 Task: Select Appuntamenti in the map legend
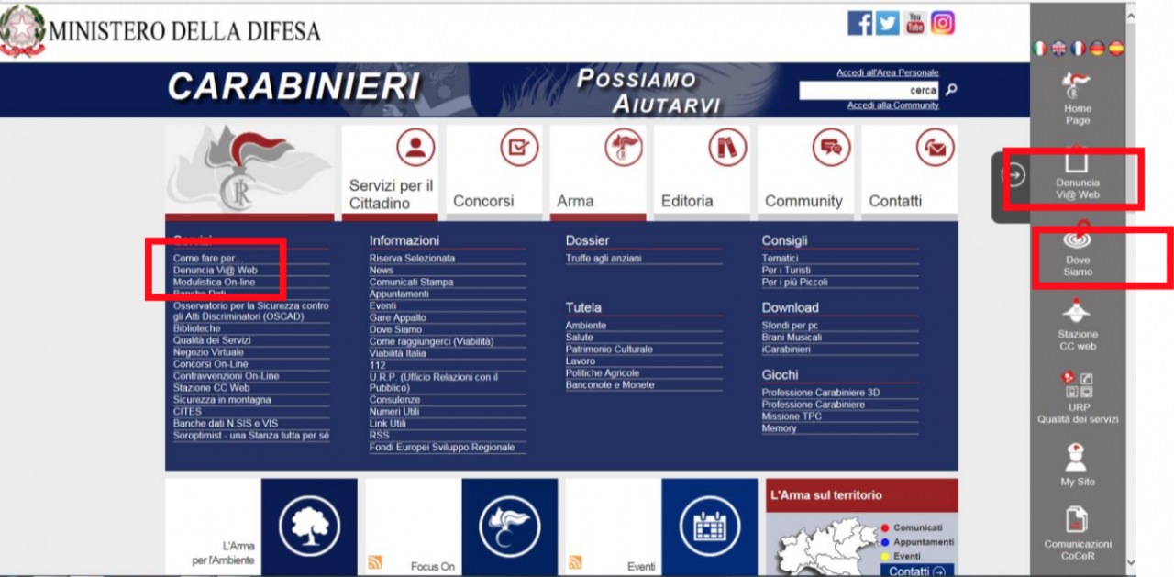tap(917, 542)
